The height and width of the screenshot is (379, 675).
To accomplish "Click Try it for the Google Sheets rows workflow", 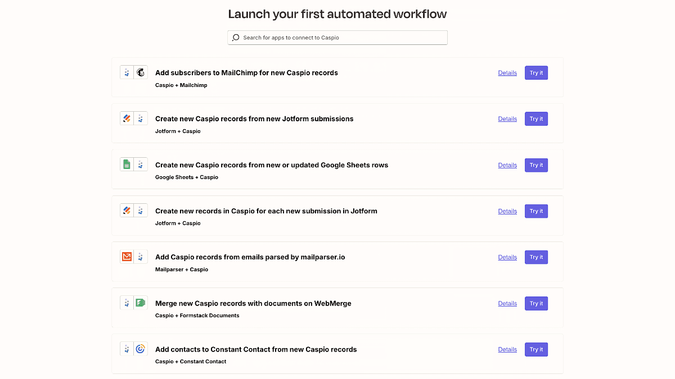I will point(535,165).
